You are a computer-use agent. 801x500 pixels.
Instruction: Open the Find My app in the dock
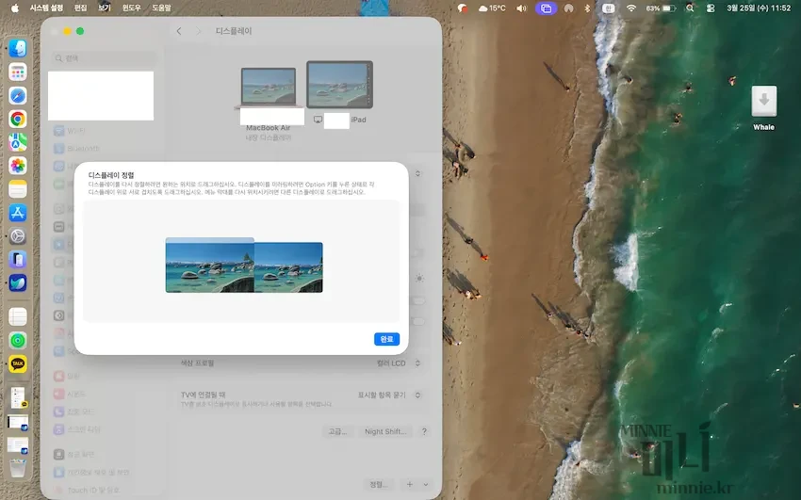click(x=17, y=340)
